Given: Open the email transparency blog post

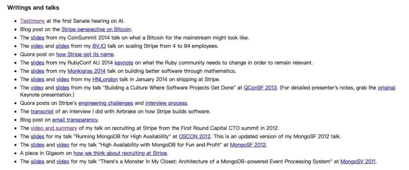Looking at the screenshot, I should tap(75, 120).
